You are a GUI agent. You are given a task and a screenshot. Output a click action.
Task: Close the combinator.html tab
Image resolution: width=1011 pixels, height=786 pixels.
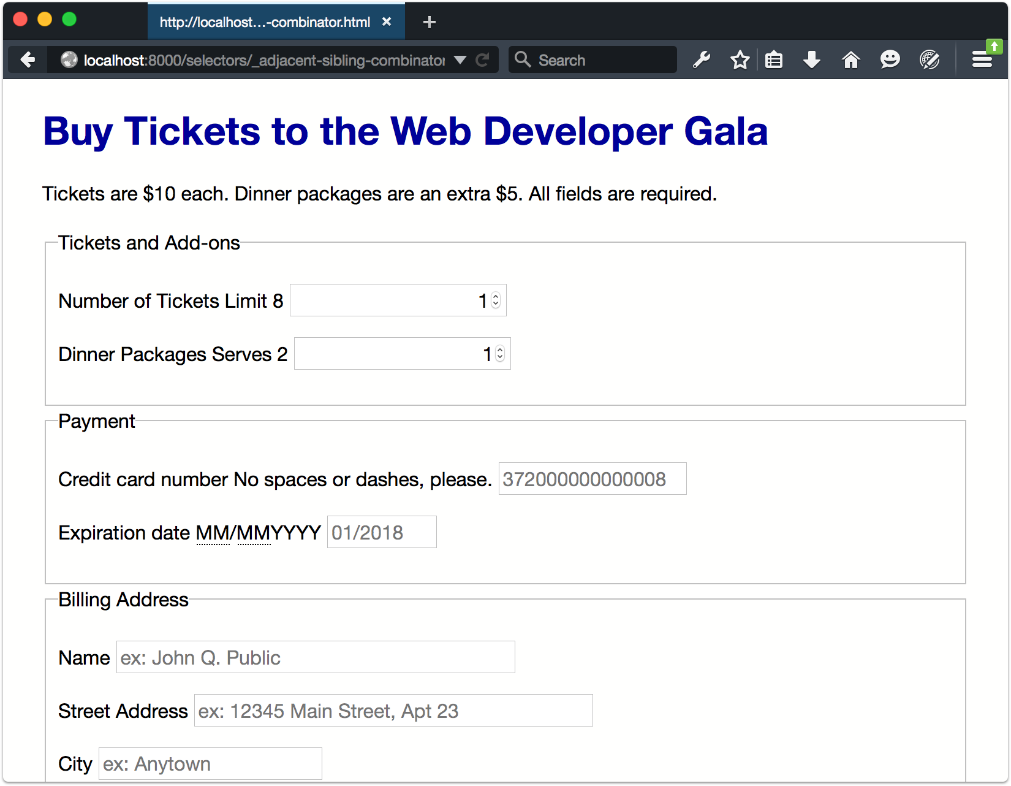(x=387, y=22)
